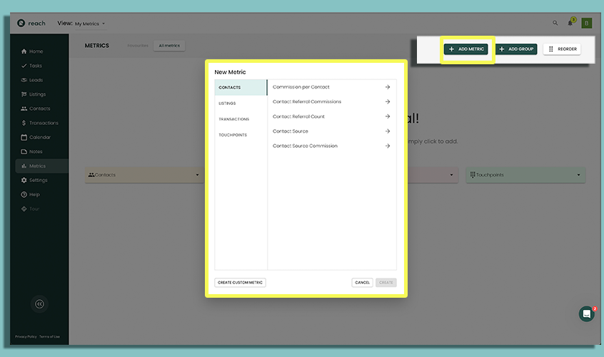Open the chat support bubble
The width and height of the screenshot is (604, 357).
pyautogui.click(x=586, y=313)
